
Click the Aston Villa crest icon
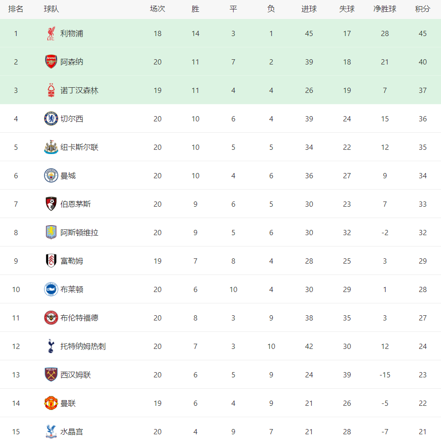point(51,232)
